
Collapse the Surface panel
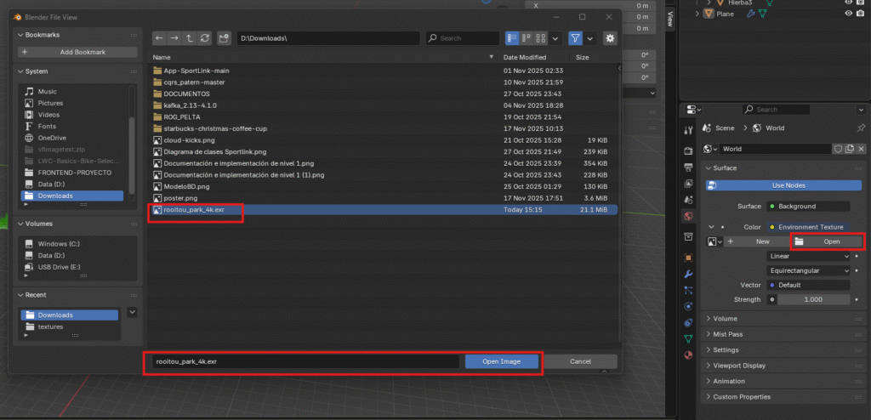(x=709, y=167)
